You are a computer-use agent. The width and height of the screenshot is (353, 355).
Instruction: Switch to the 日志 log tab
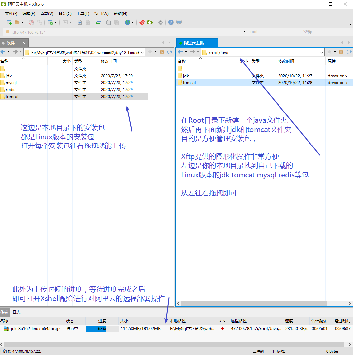16,312
